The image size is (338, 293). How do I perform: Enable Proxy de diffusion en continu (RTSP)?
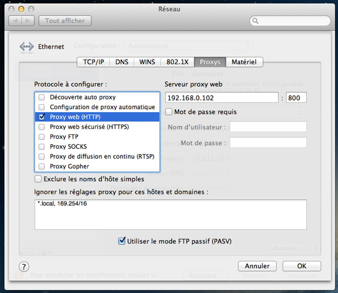coord(42,156)
